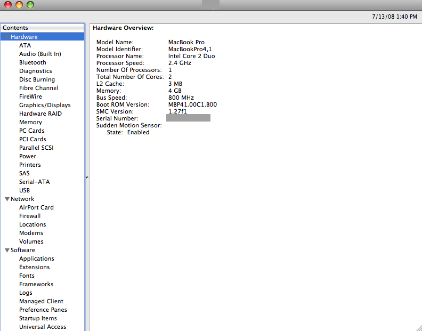Click the 7/13/08 1:40 PM timestamp

394,17
